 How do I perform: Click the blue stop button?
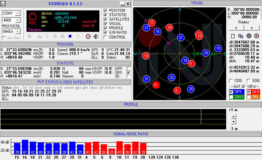(70, 36)
